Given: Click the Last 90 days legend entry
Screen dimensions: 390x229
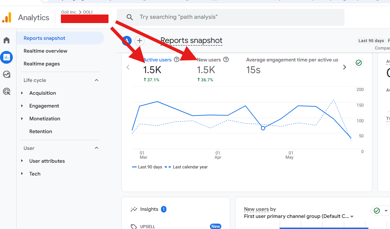Looking at the screenshot, I should click(147, 167).
